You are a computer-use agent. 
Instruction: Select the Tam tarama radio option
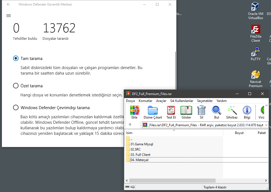pos(16,59)
